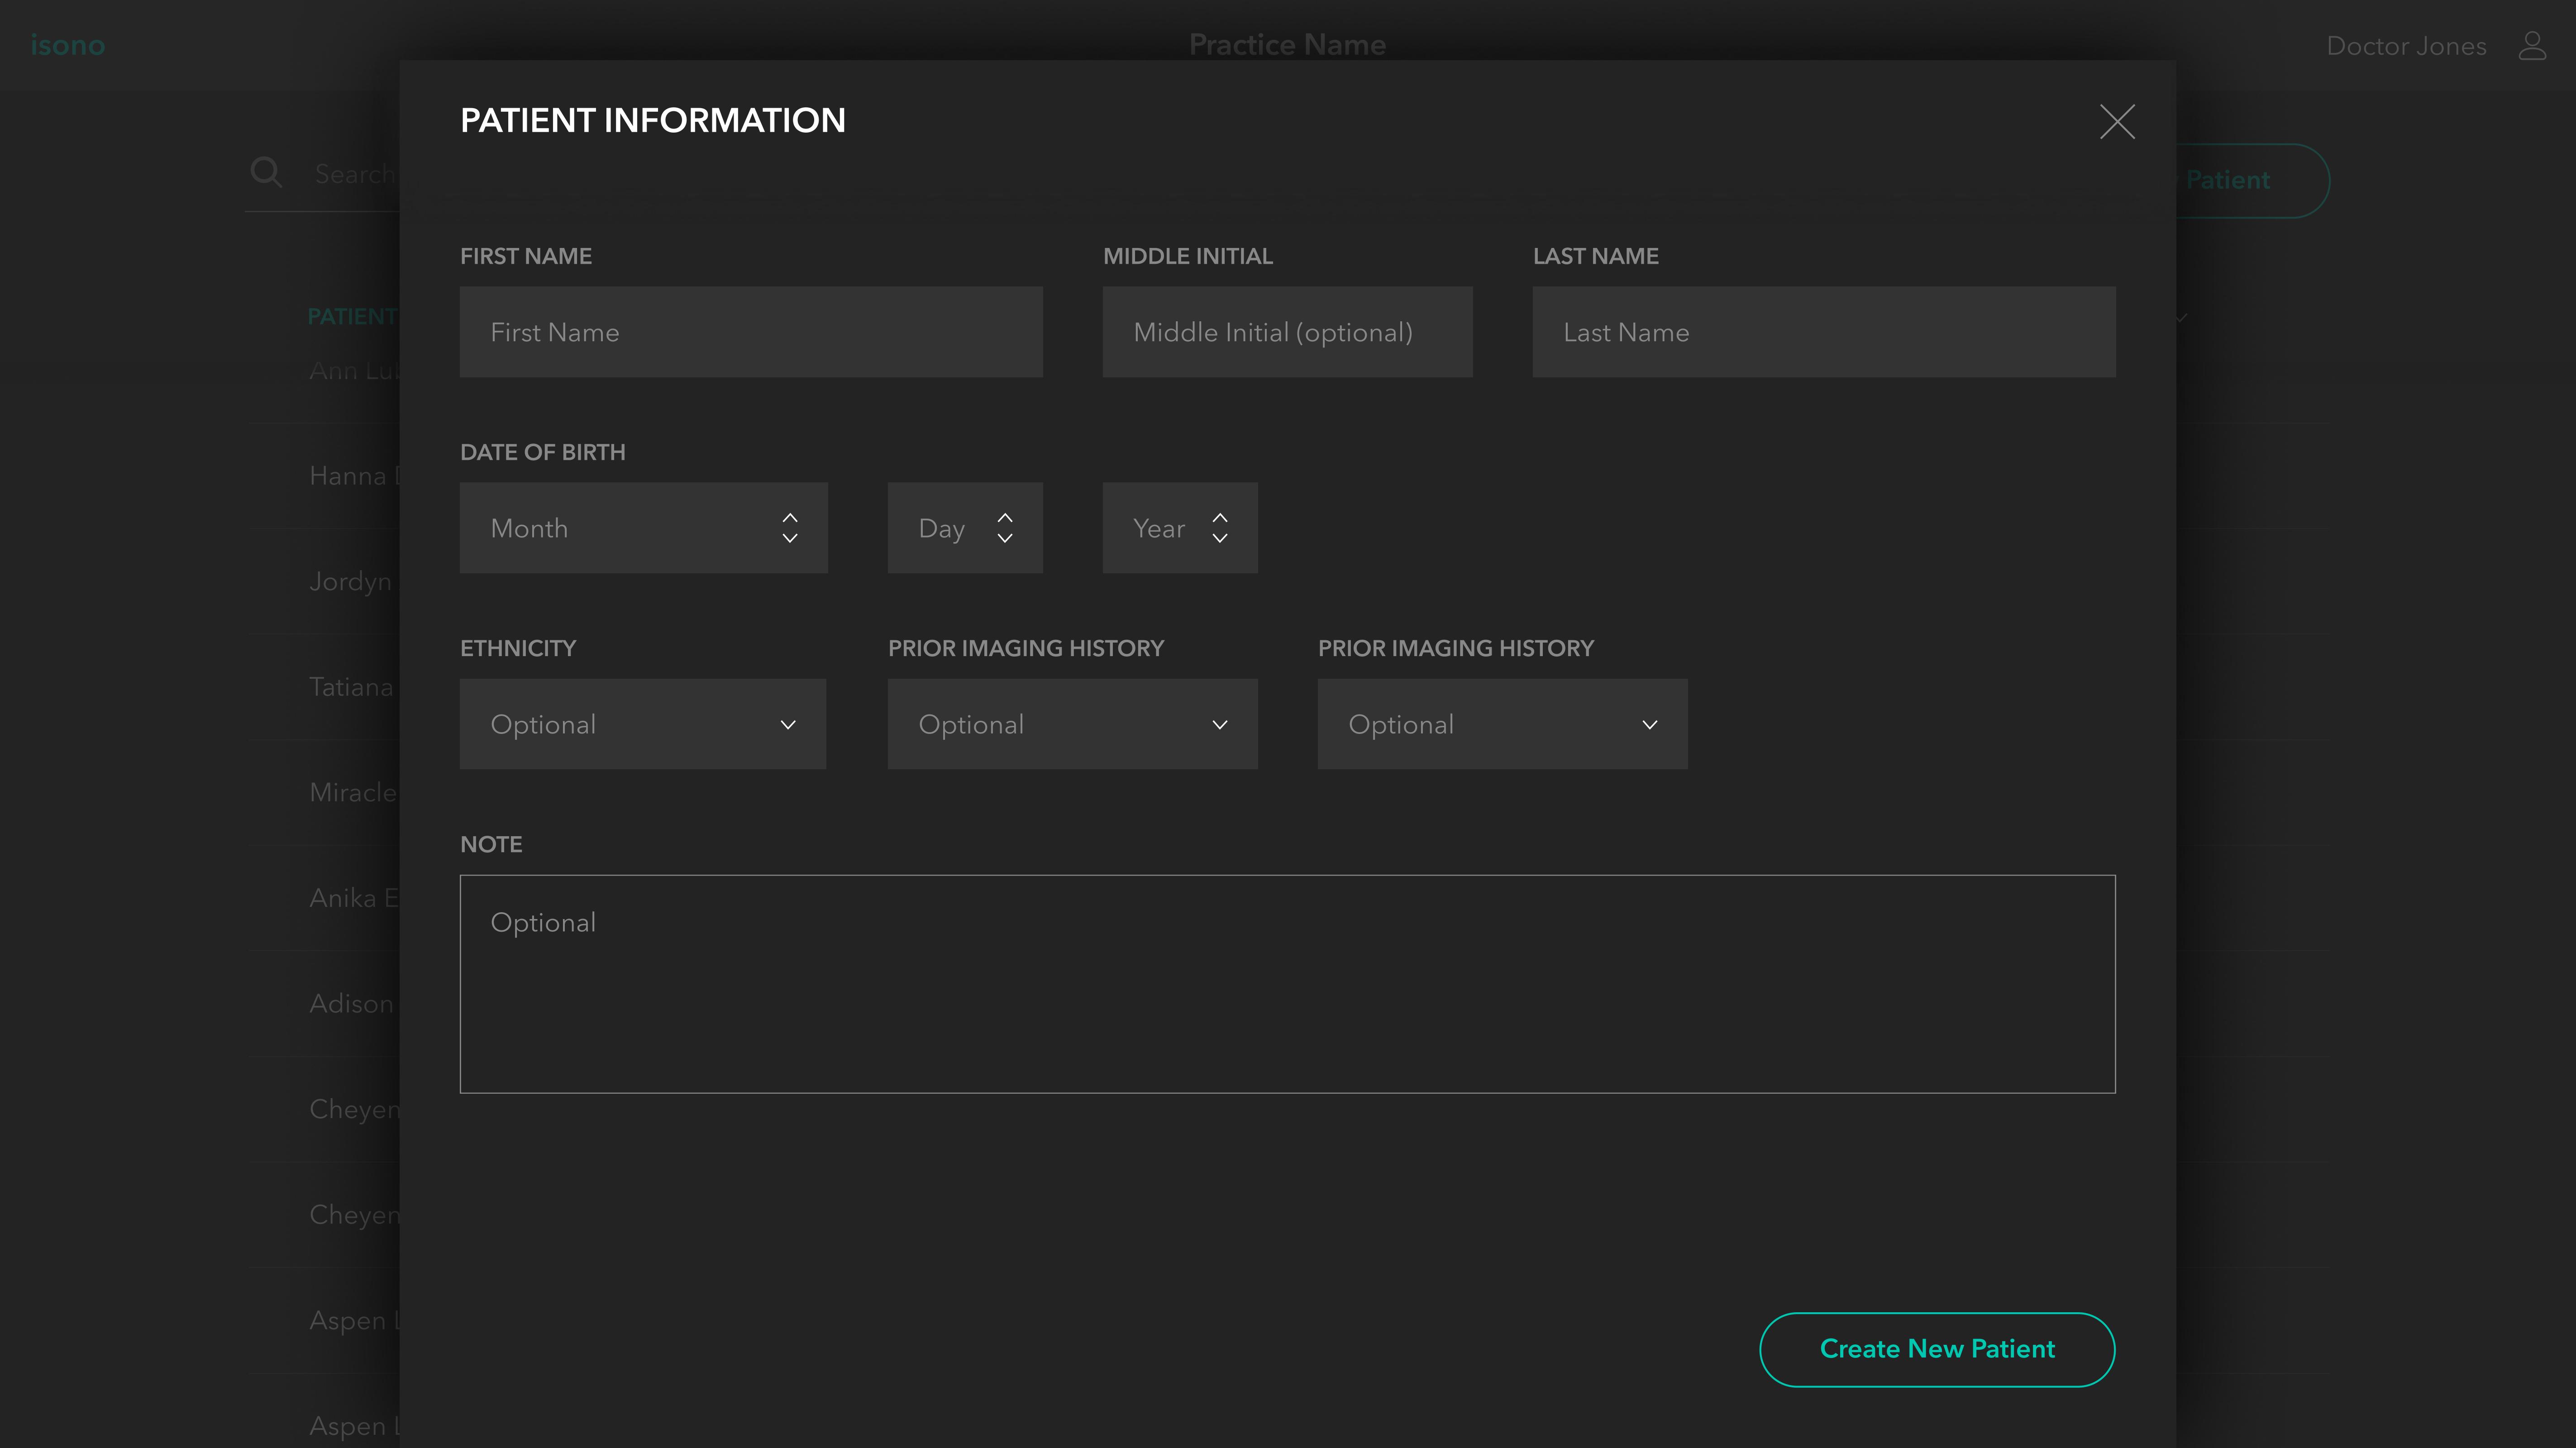Expand the Ethnicity dropdown

(642, 724)
